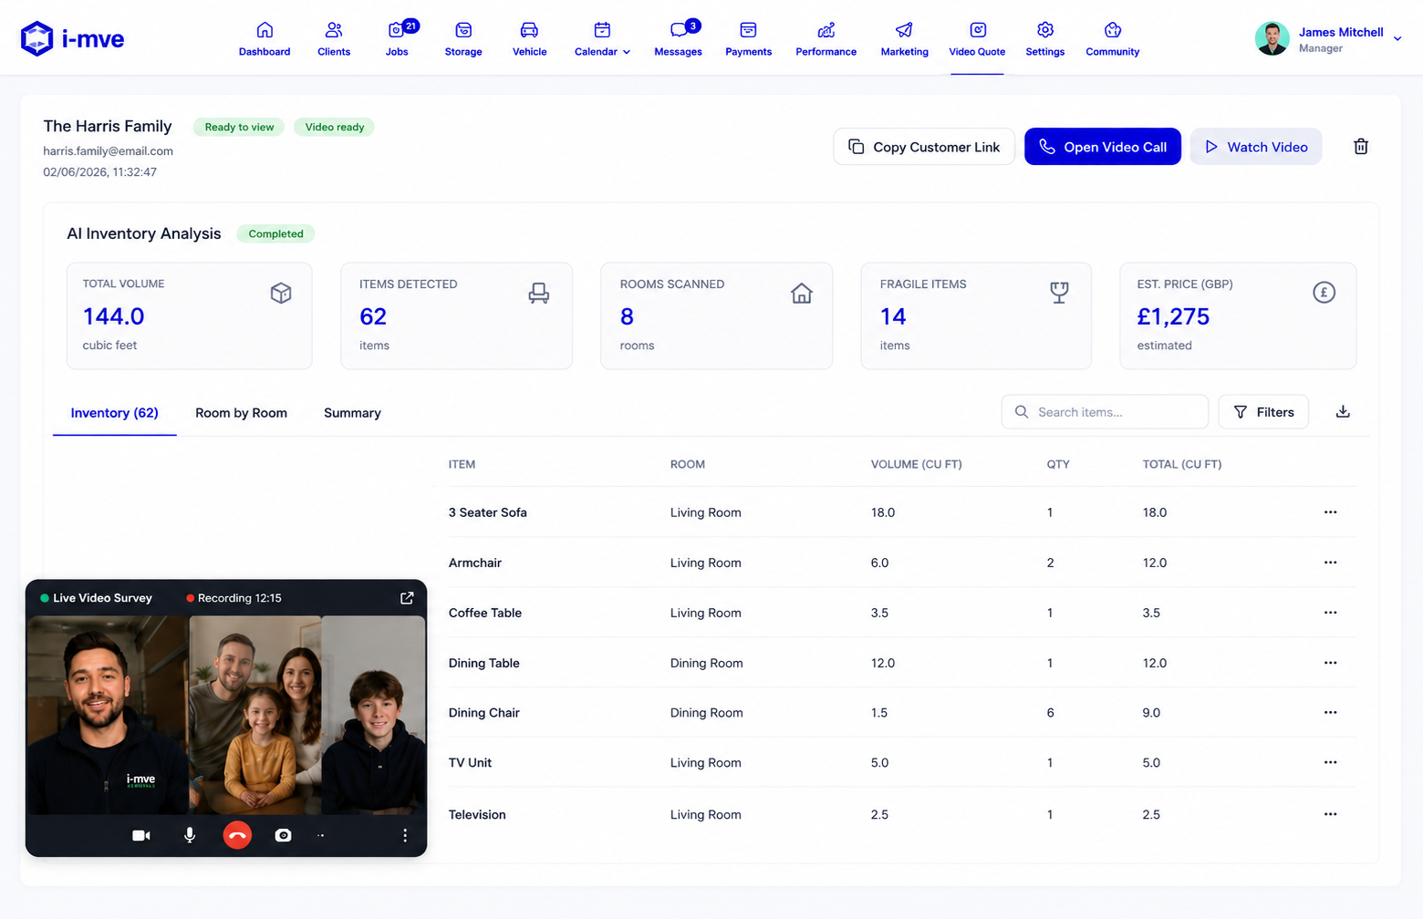Image resolution: width=1423 pixels, height=919 pixels.
Task: Take a snapshot in video survey
Action: pyautogui.click(x=284, y=835)
